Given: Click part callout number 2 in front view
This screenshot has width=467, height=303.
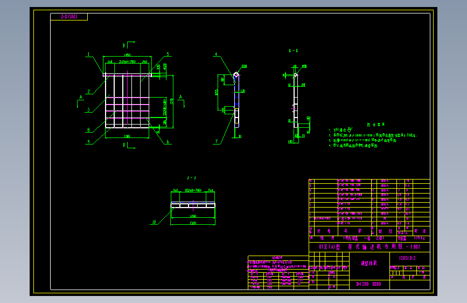Looking at the screenshot, I should click(x=88, y=92).
